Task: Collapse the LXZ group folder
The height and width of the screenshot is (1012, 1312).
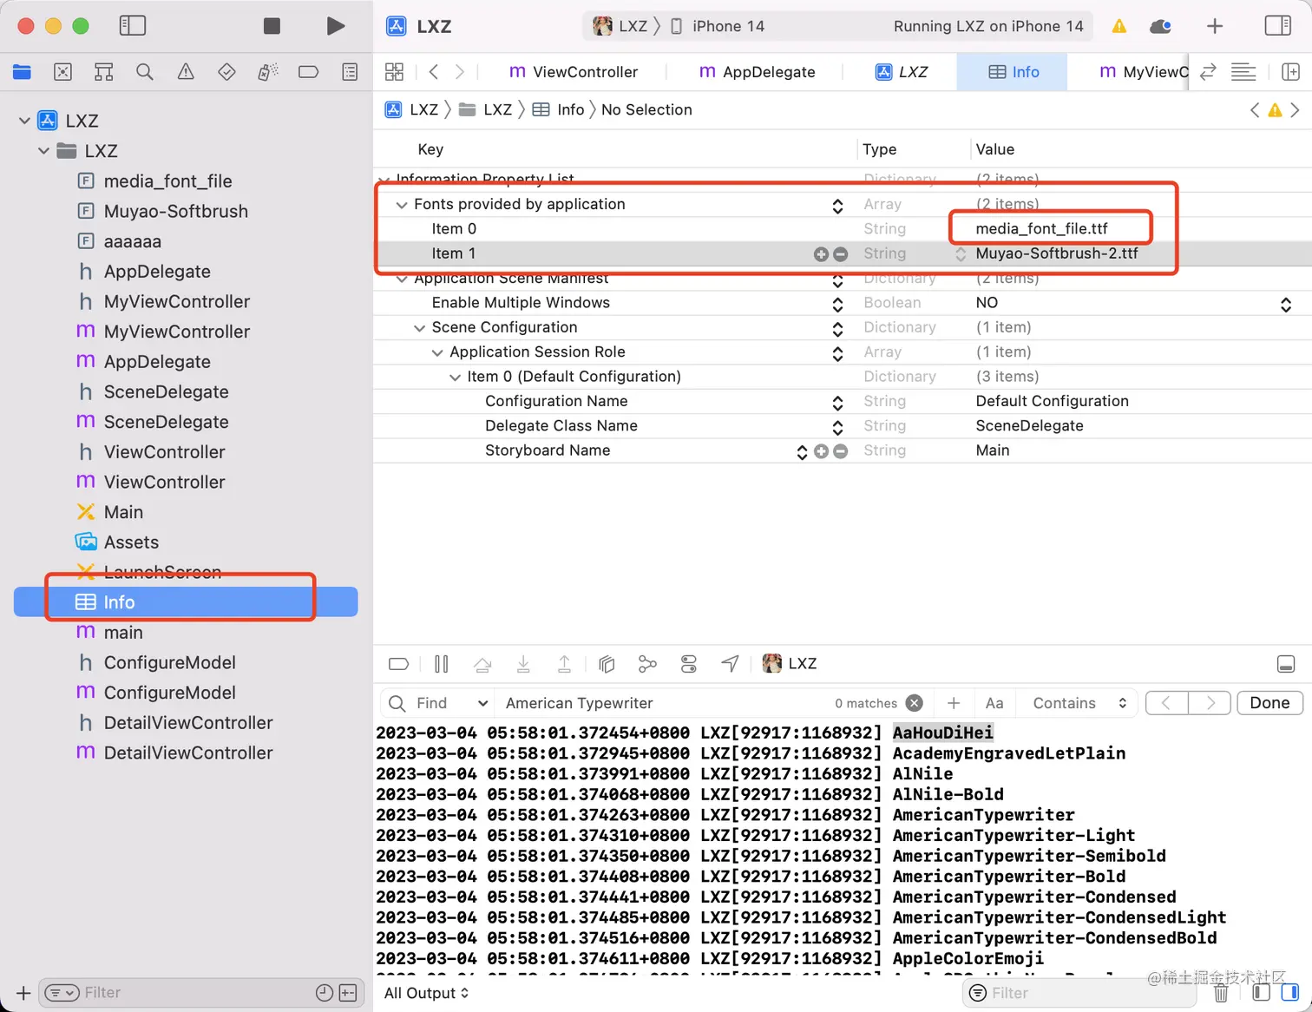Action: pos(43,151)
